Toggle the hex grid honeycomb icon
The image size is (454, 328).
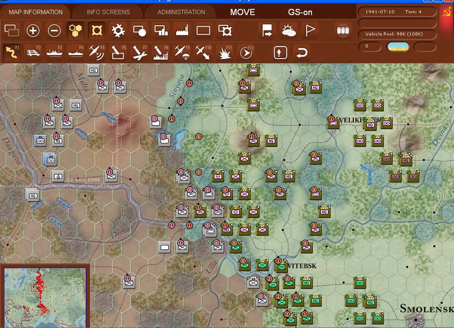coord(75,30)
